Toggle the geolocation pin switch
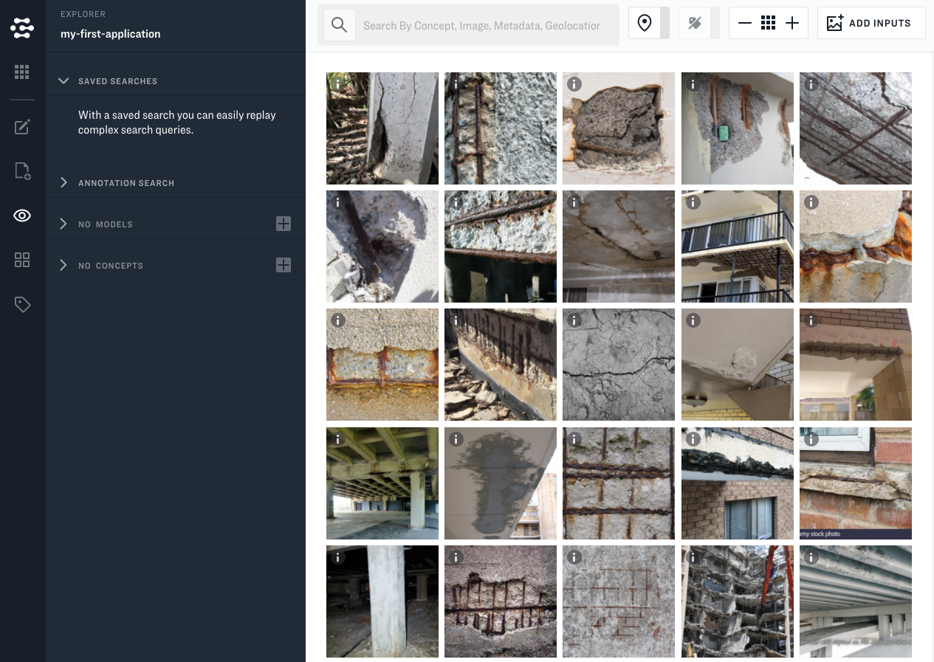 click(x=649, y=24)
